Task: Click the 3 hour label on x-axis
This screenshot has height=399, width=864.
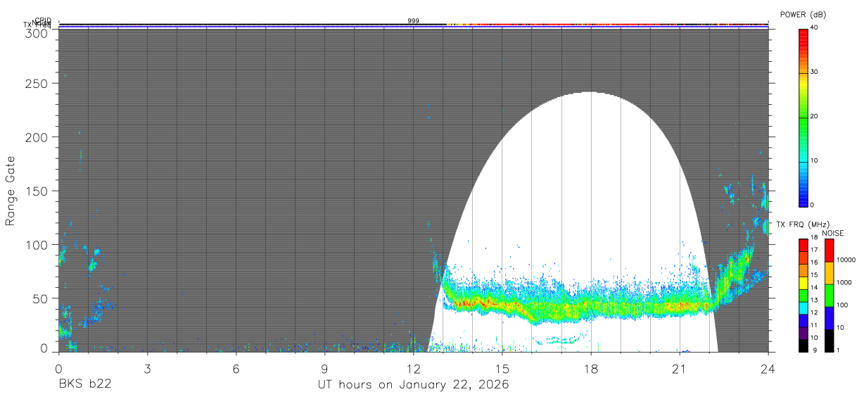Action: (147, 369)
